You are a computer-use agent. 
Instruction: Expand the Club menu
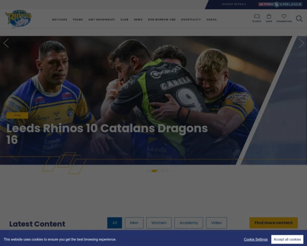[124, 19]
